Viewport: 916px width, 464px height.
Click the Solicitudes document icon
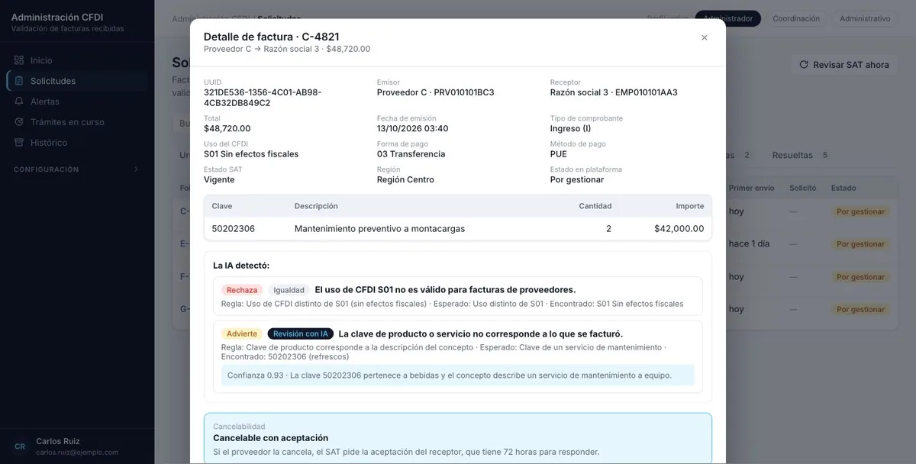click(19, 81)
